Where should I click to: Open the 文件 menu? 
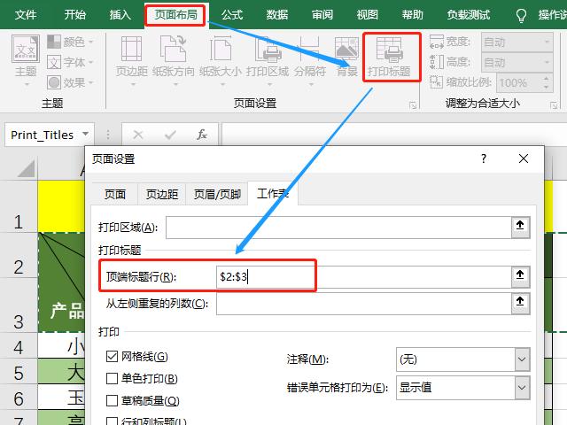pos(26,15)
